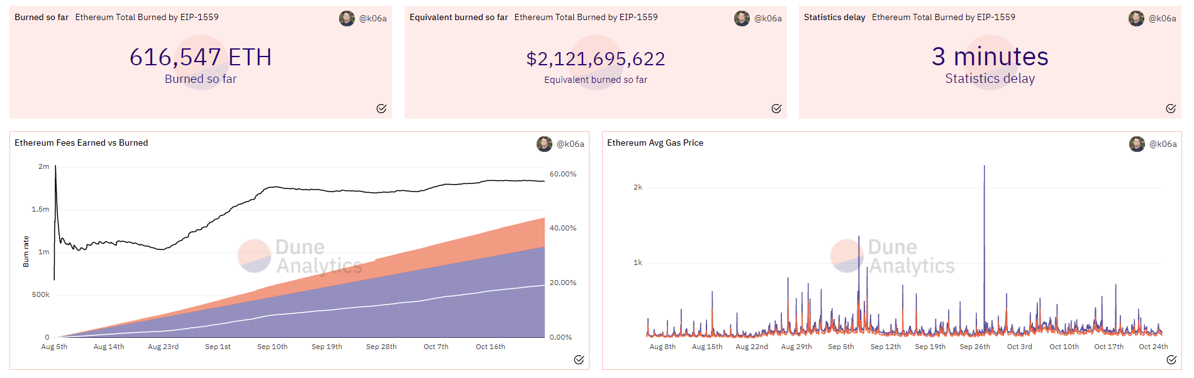This screenshot has height=378, width=1194.
Task: Click 'Statistics delay' label under 3 minutes
Action: (990, 78)
